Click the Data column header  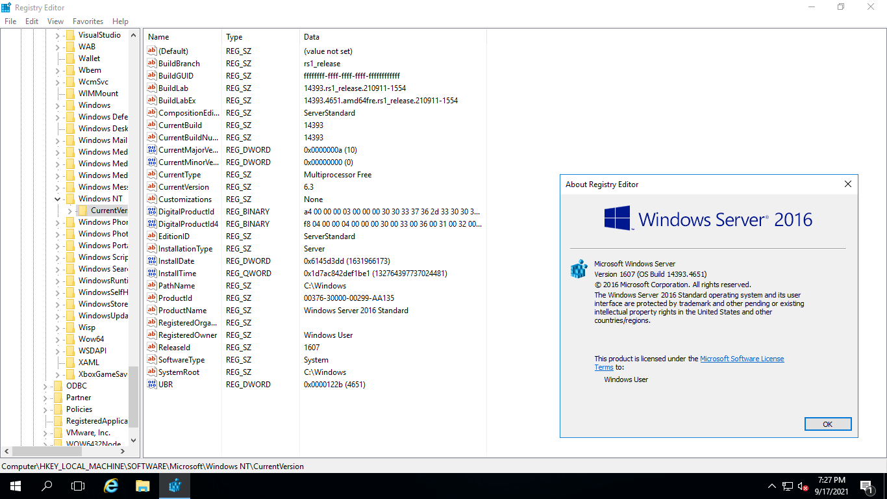[393, 37]
